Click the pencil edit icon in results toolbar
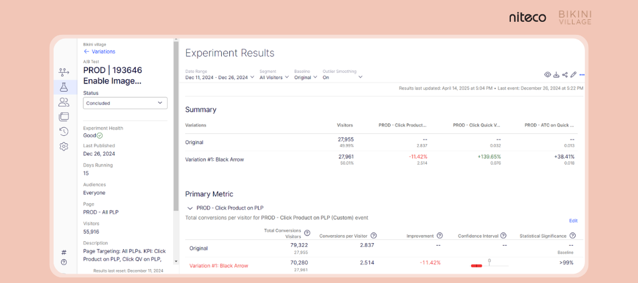Image resolution: width=638 pixels, height=283 pixels. 573,75
